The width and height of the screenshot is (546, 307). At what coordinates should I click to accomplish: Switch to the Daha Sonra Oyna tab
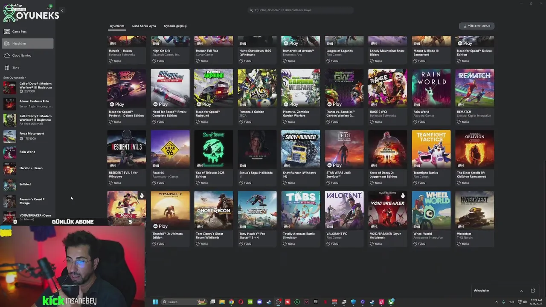144,26
